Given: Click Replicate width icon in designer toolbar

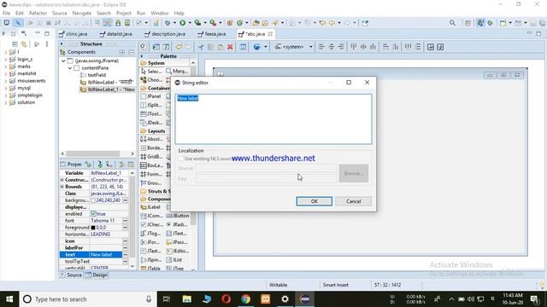Looking at the screenshot, I should (x=385, y=47).
